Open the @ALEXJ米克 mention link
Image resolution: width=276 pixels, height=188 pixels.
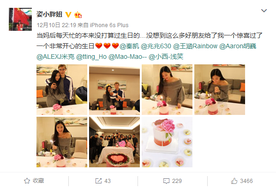point(55,57)
